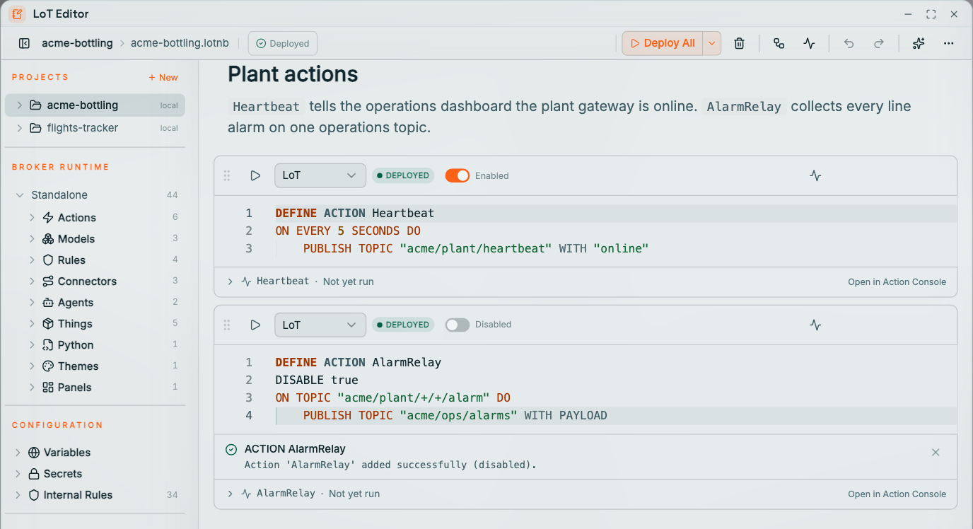The image size is (973, 529).
Task: Redo the last change
Action: pyautogui.click(x=879, y=43)
